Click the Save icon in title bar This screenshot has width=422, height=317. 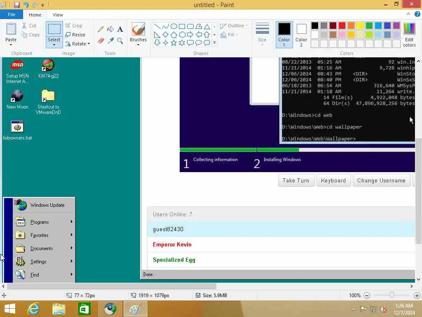[17, 5]
